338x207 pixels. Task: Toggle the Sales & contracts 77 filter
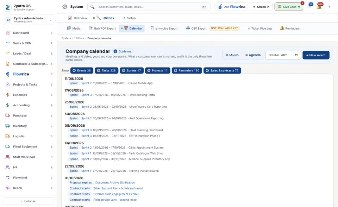pyautogui.click(x=222, y=70)
